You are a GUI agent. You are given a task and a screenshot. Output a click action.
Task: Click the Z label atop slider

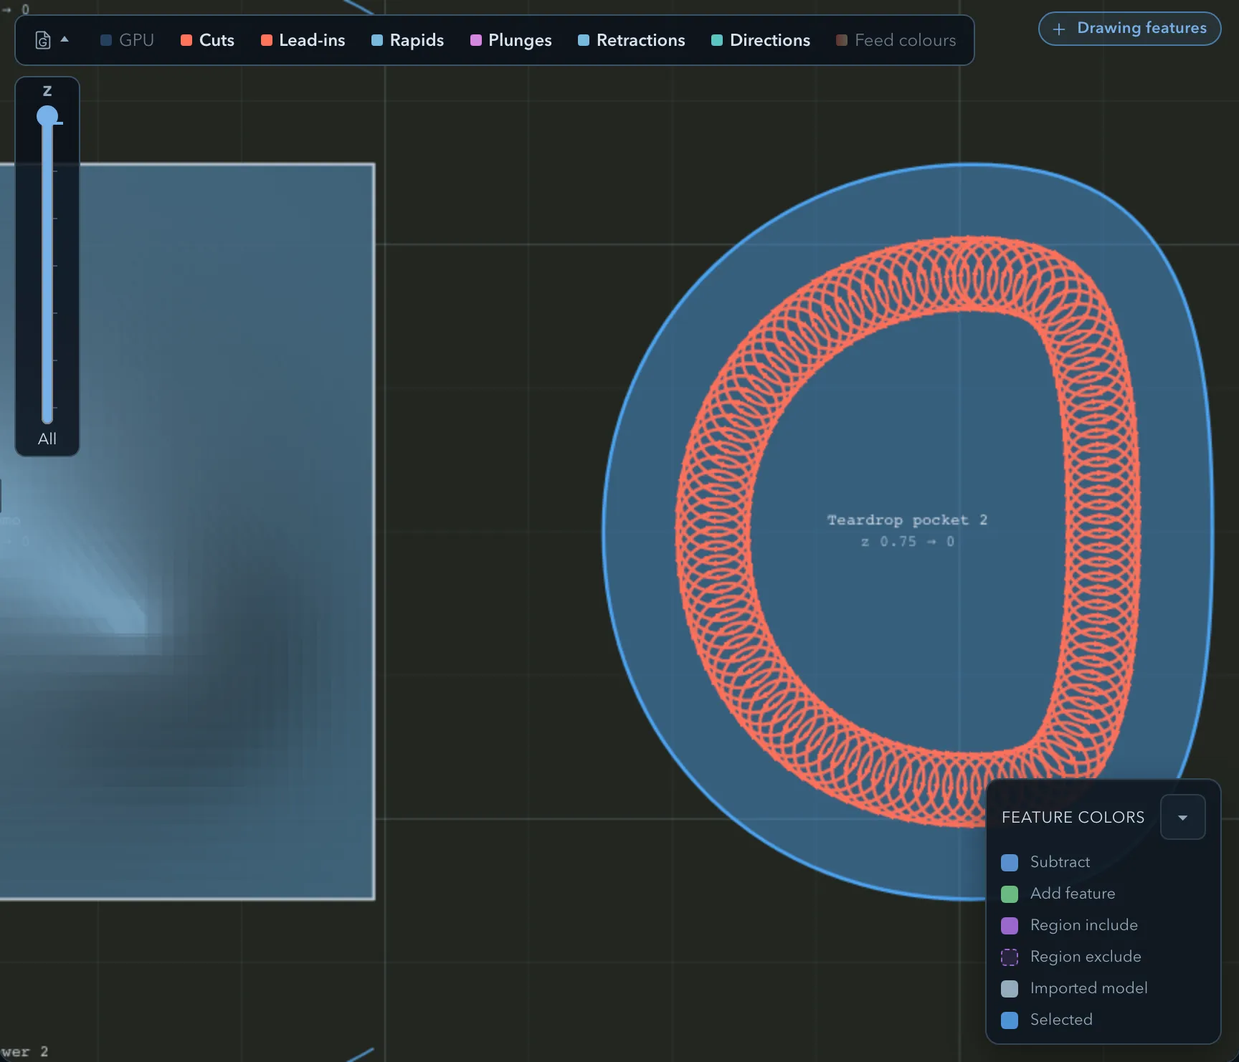47,91
